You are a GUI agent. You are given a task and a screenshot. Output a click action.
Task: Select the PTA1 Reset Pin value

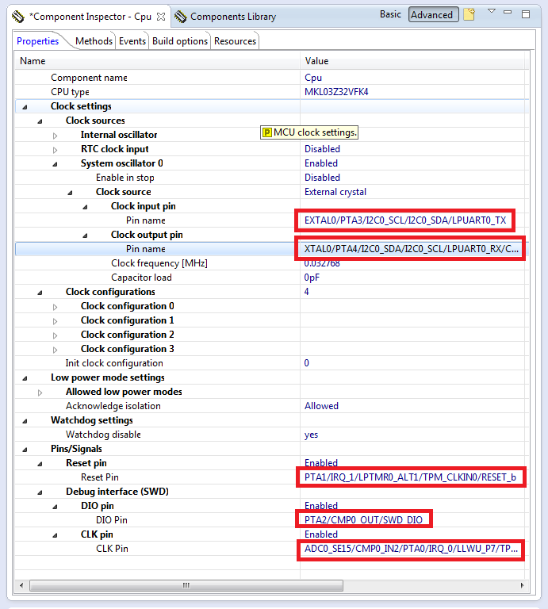coord(411,477)
